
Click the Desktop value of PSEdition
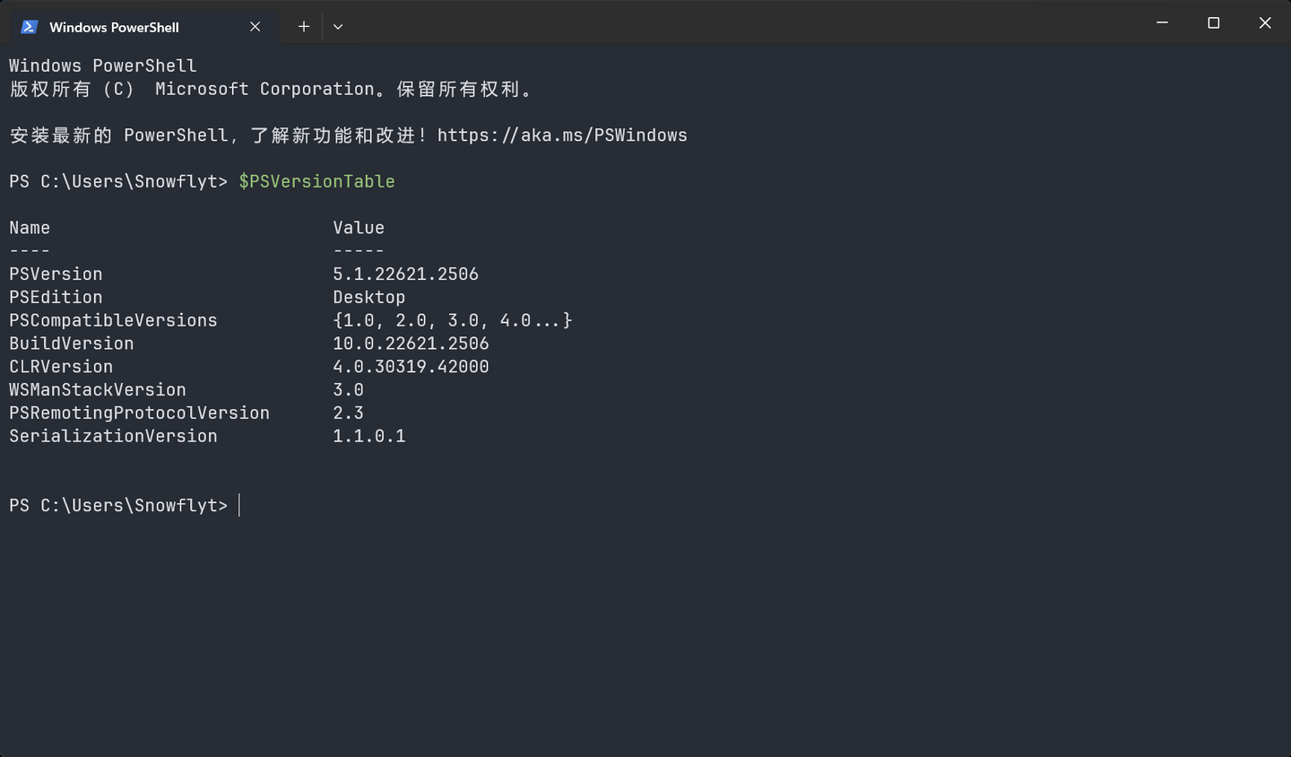pos(368,297)
